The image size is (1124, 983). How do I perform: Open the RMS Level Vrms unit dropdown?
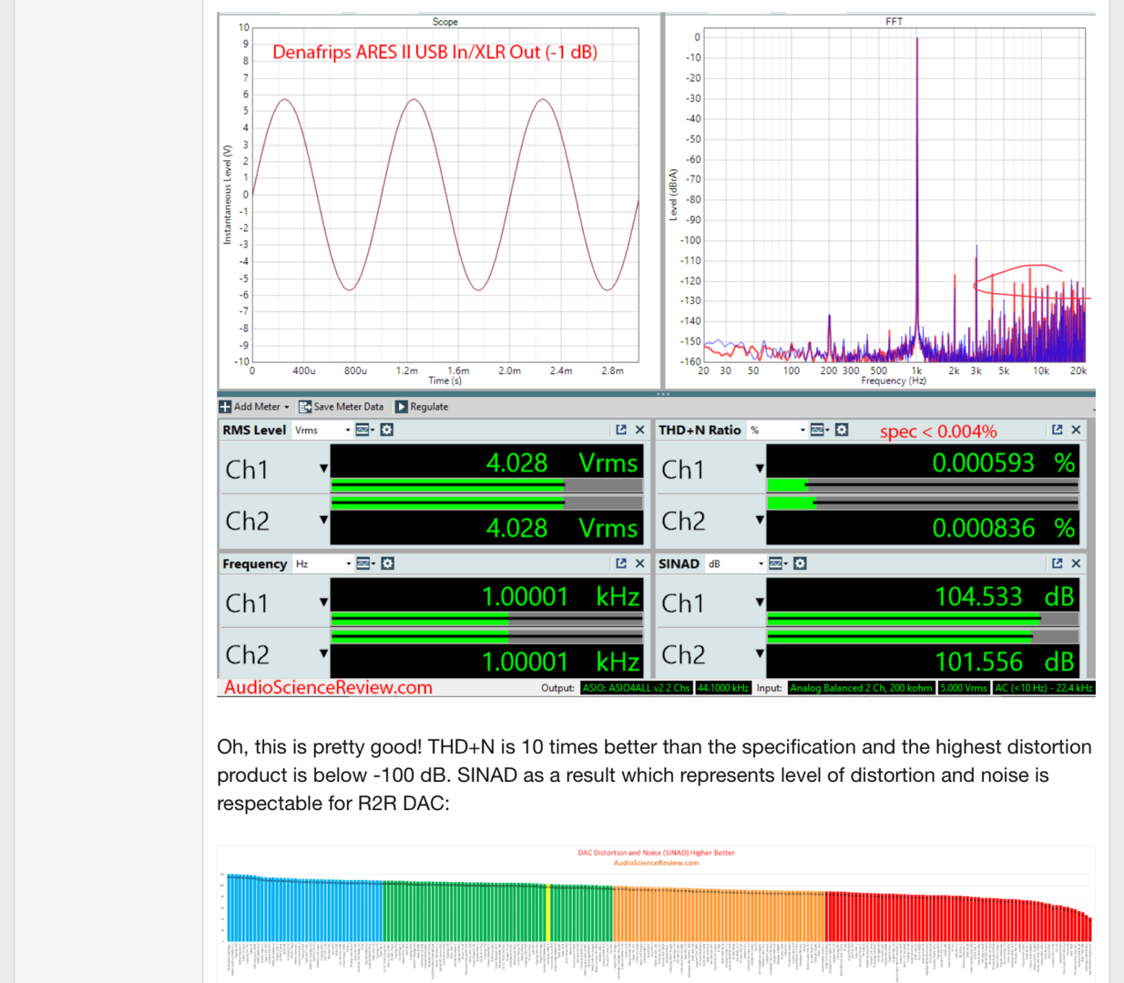click(322, 430)
